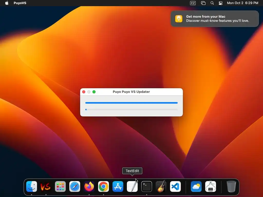Launch Firefox from the dock
Screen dimensions: 263x197
(89, 186)
